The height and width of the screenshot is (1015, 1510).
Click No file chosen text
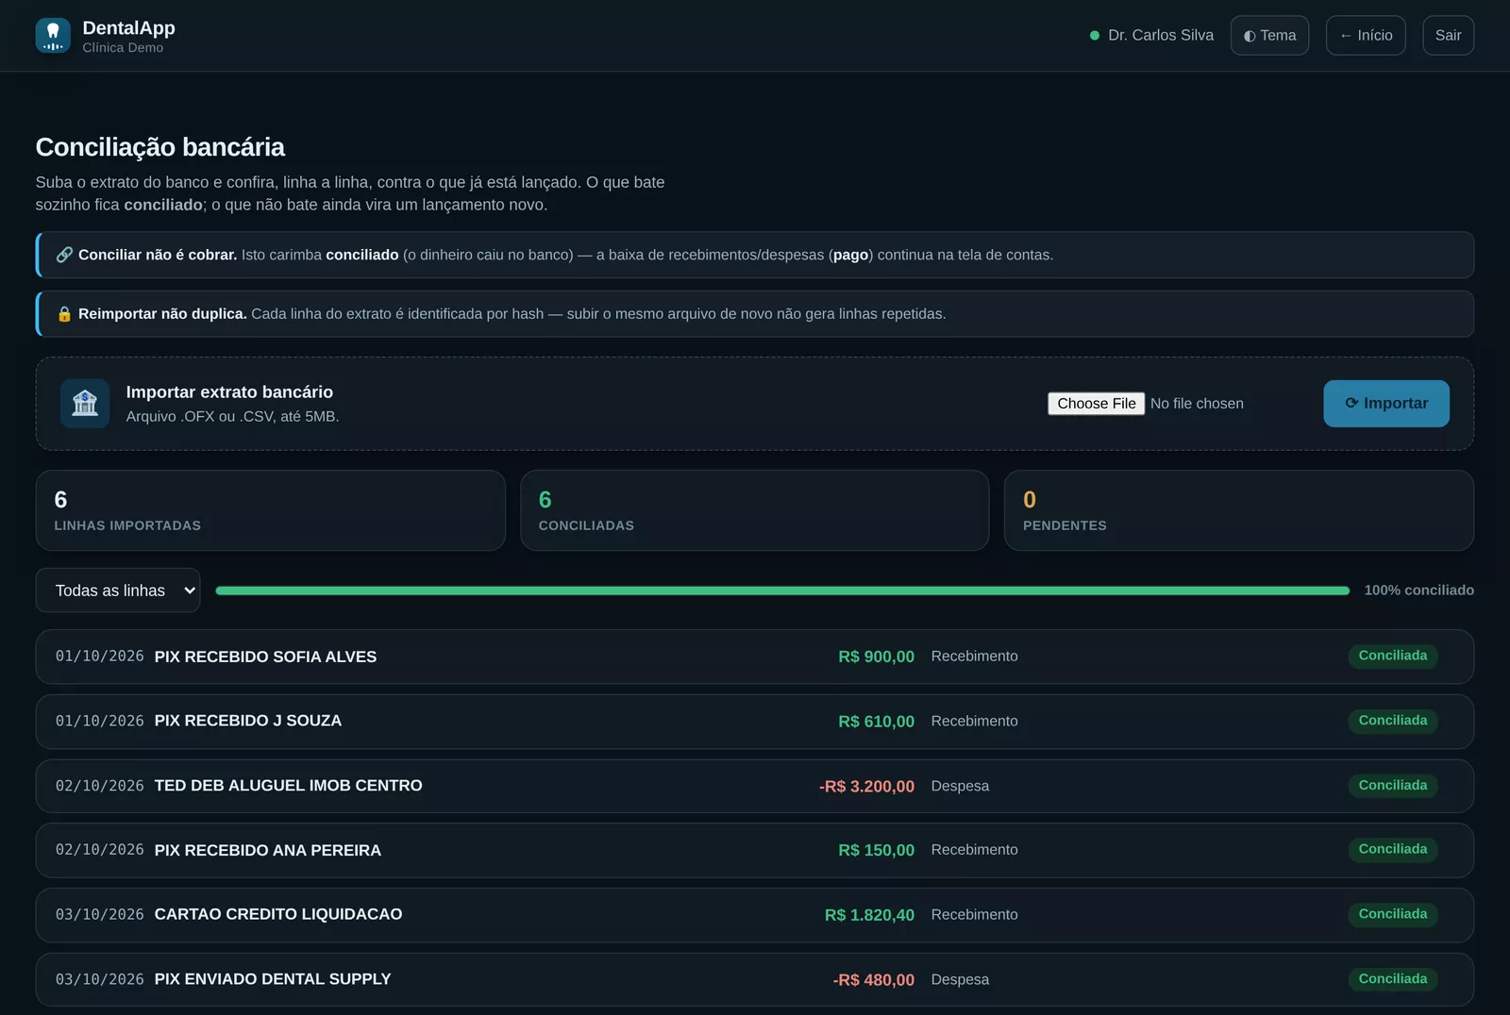tap(1197, 404)
